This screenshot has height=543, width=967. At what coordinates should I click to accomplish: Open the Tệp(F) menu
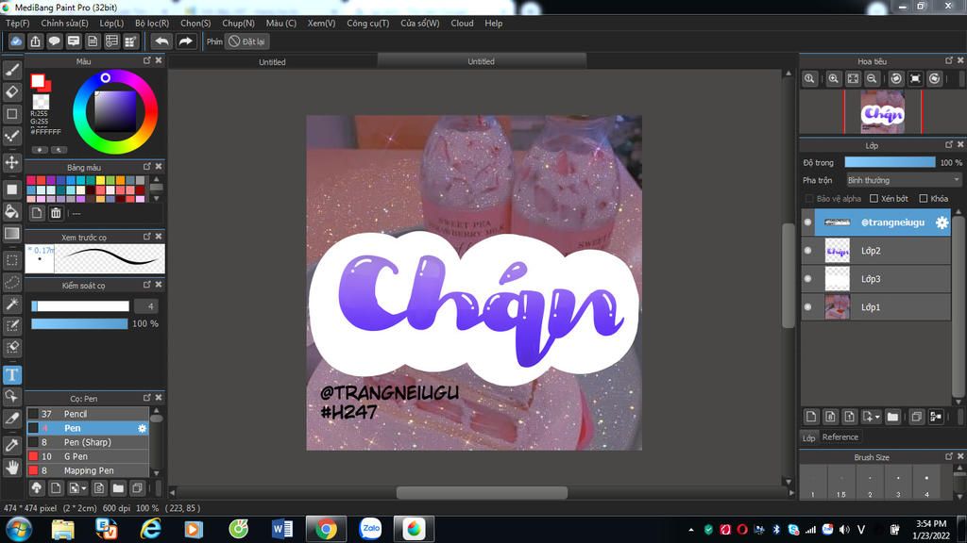pyautogui.click(x=17, y=24)
